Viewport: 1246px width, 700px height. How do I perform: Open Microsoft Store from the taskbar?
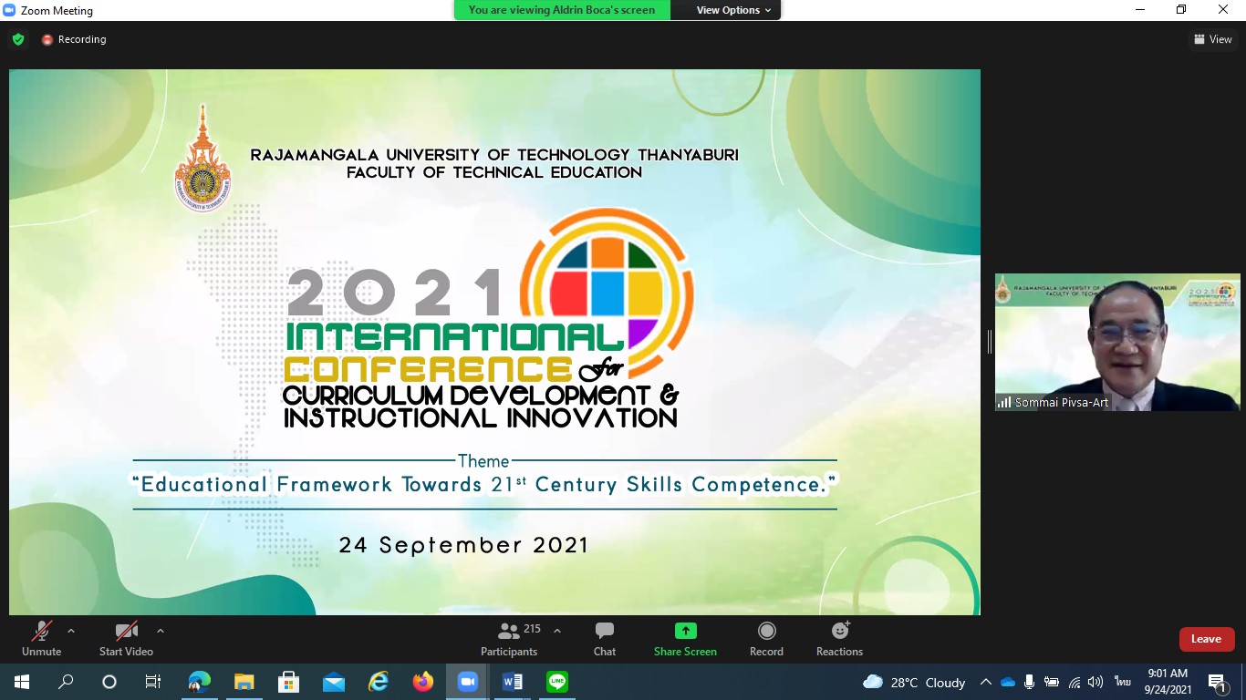(x=288, y=682)
